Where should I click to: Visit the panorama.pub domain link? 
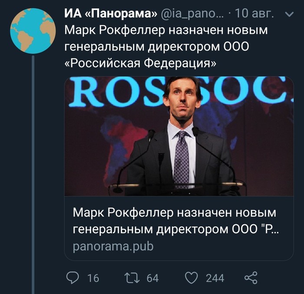(x=113, y=246)
